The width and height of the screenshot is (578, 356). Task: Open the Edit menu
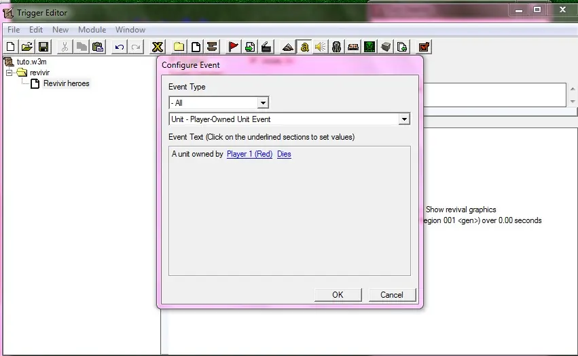pos(36,29)
